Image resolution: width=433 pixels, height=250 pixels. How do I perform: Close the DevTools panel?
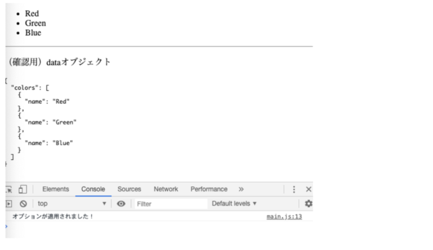click(x=308, y=190)
